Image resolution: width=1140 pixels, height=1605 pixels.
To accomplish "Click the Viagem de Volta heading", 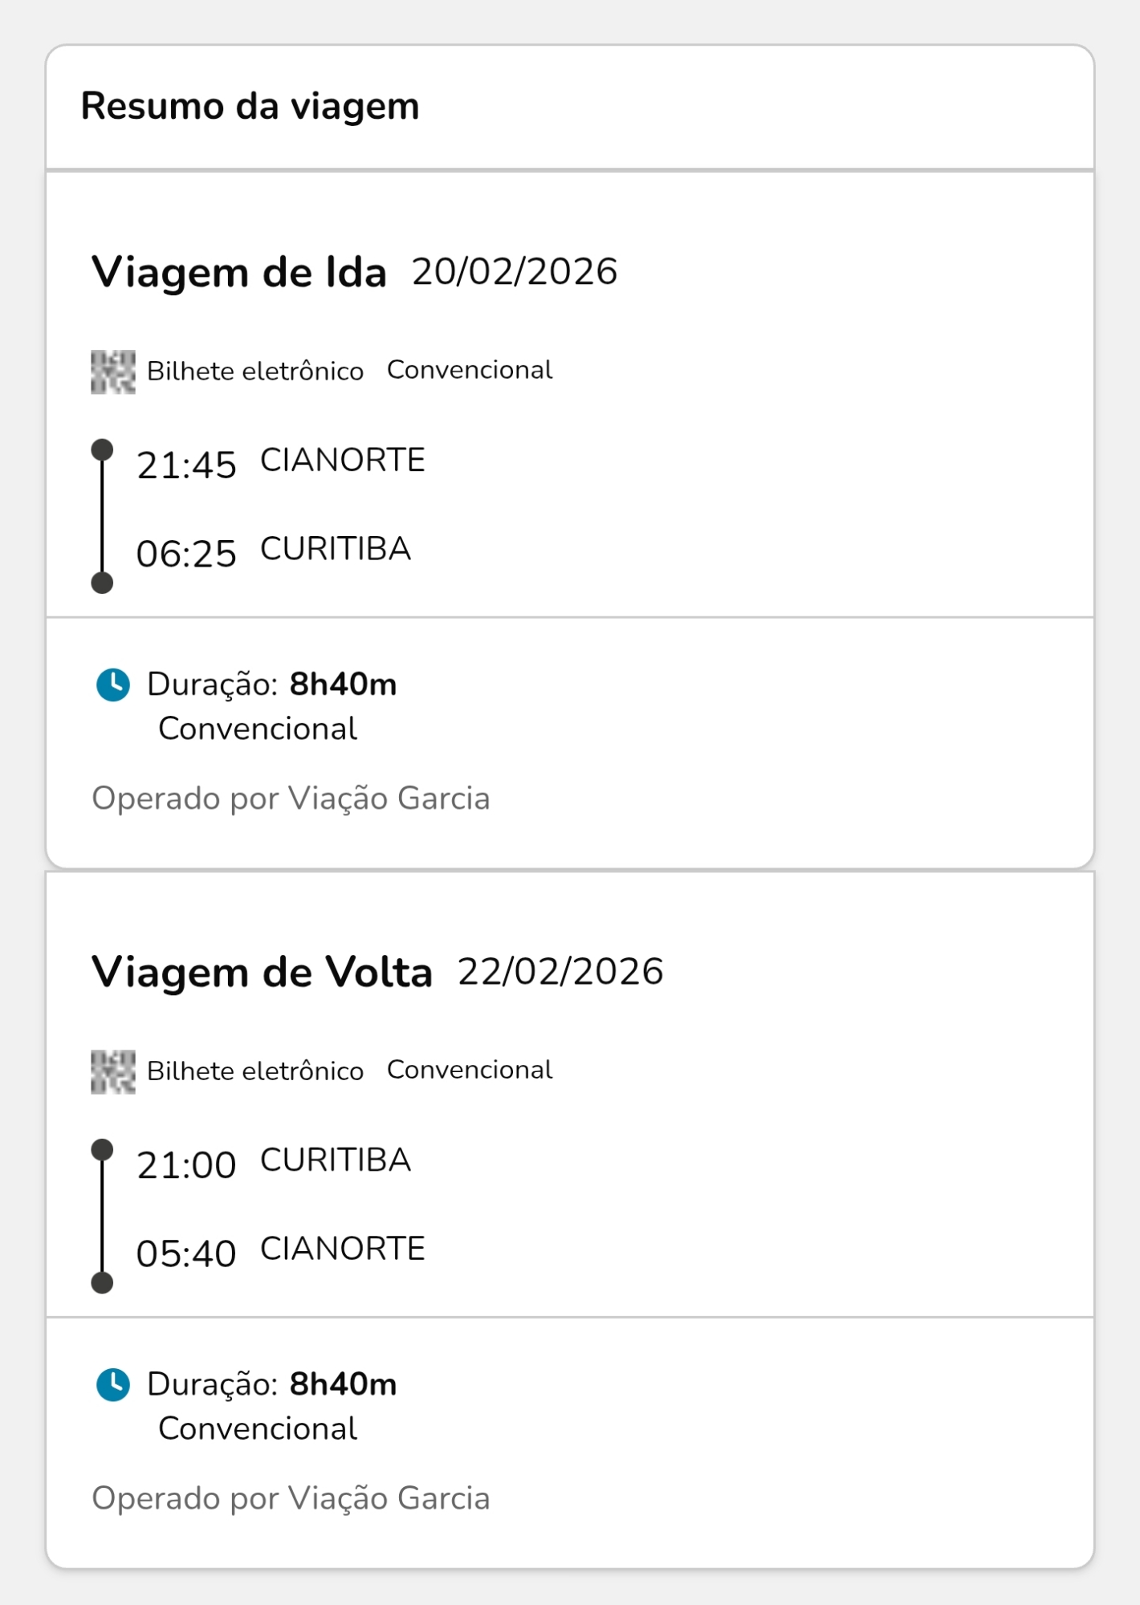I will tap(262, 972).
